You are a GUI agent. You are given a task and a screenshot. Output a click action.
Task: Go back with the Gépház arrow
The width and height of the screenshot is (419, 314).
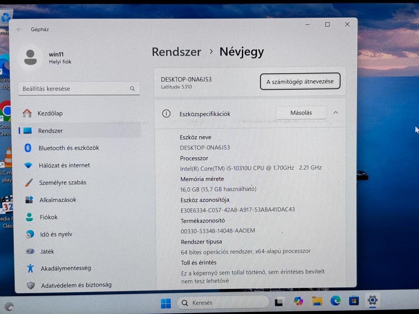[x=20, y=29]
